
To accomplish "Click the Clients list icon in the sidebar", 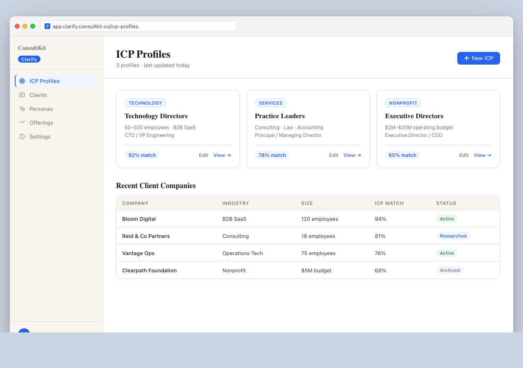I will coord(22,95).
